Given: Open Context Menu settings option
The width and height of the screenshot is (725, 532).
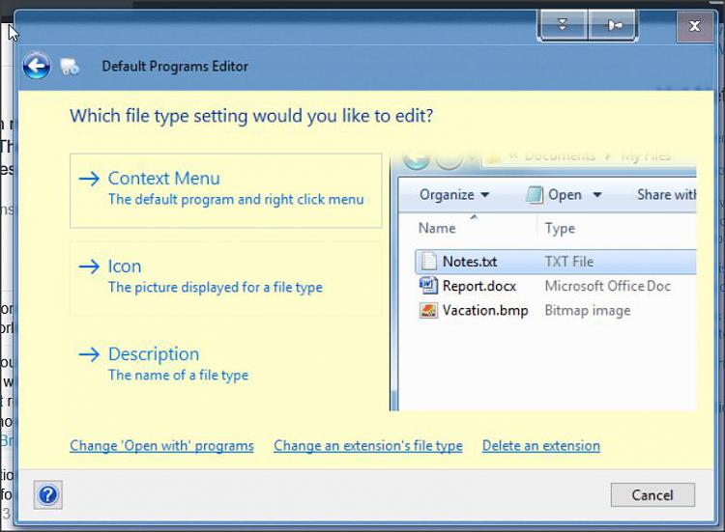Looking at the screenshot, I should [x=225, y=190].
